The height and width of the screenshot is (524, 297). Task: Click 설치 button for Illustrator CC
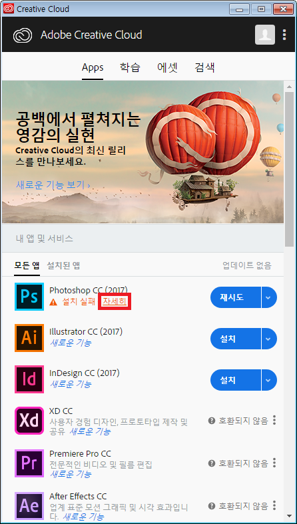[x=236, y=339]
